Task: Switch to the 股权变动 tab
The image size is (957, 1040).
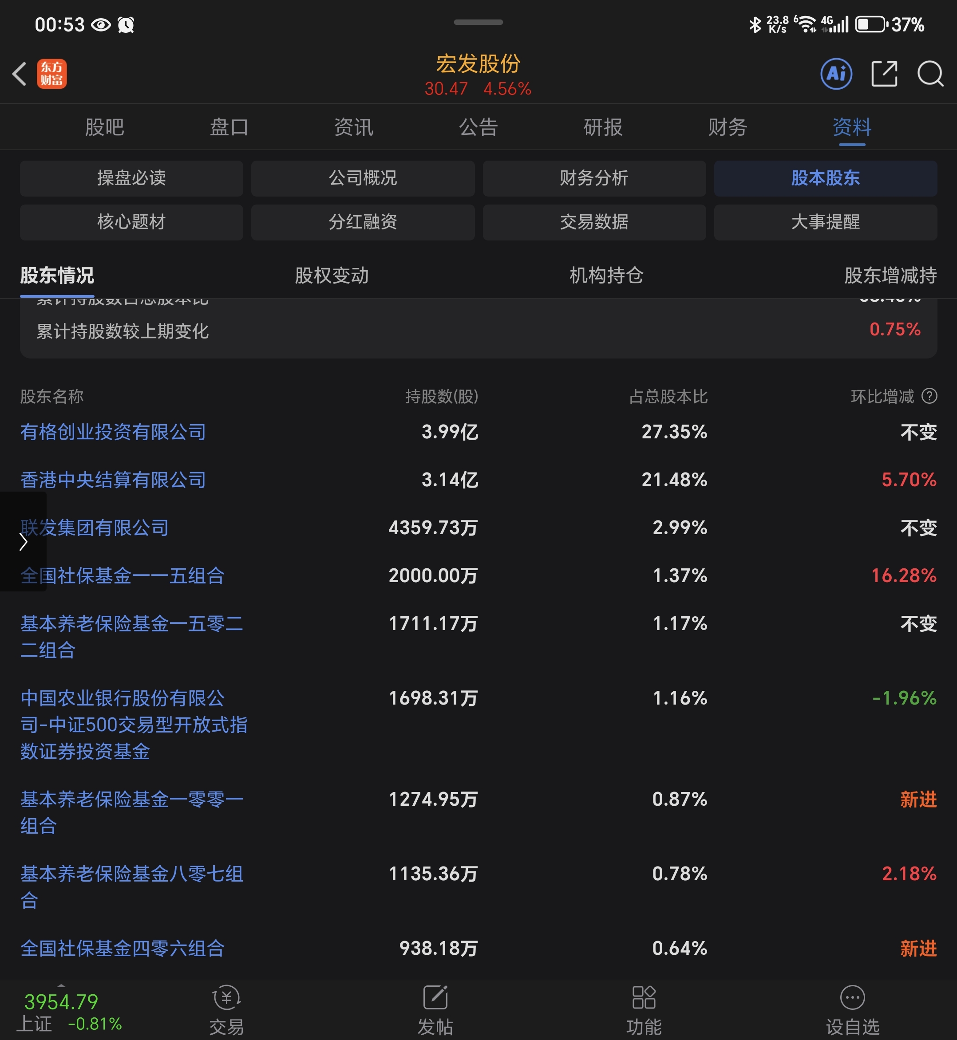Action: [332, 276]
